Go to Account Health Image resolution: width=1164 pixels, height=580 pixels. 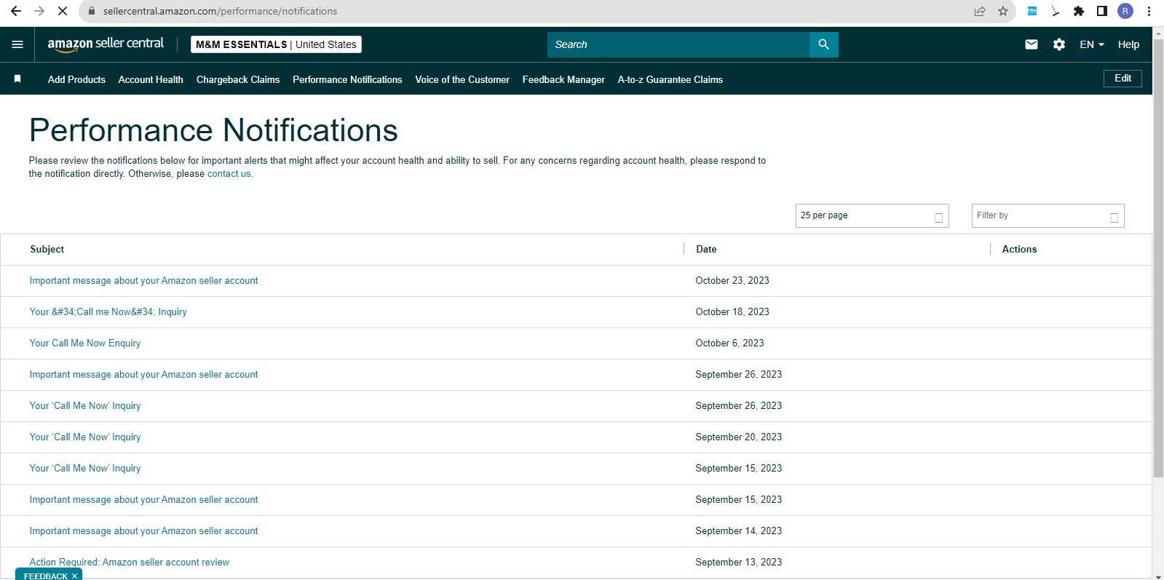tap(151, 79)
